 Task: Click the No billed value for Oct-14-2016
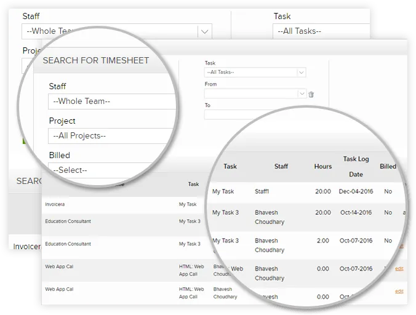[388, 213]
